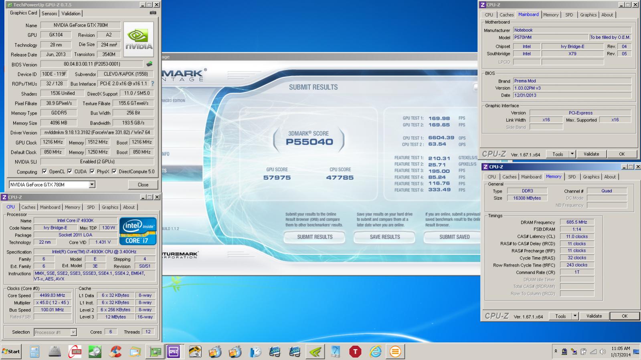Toggle the OpenCL checkbox

click(x=44, y=171)
